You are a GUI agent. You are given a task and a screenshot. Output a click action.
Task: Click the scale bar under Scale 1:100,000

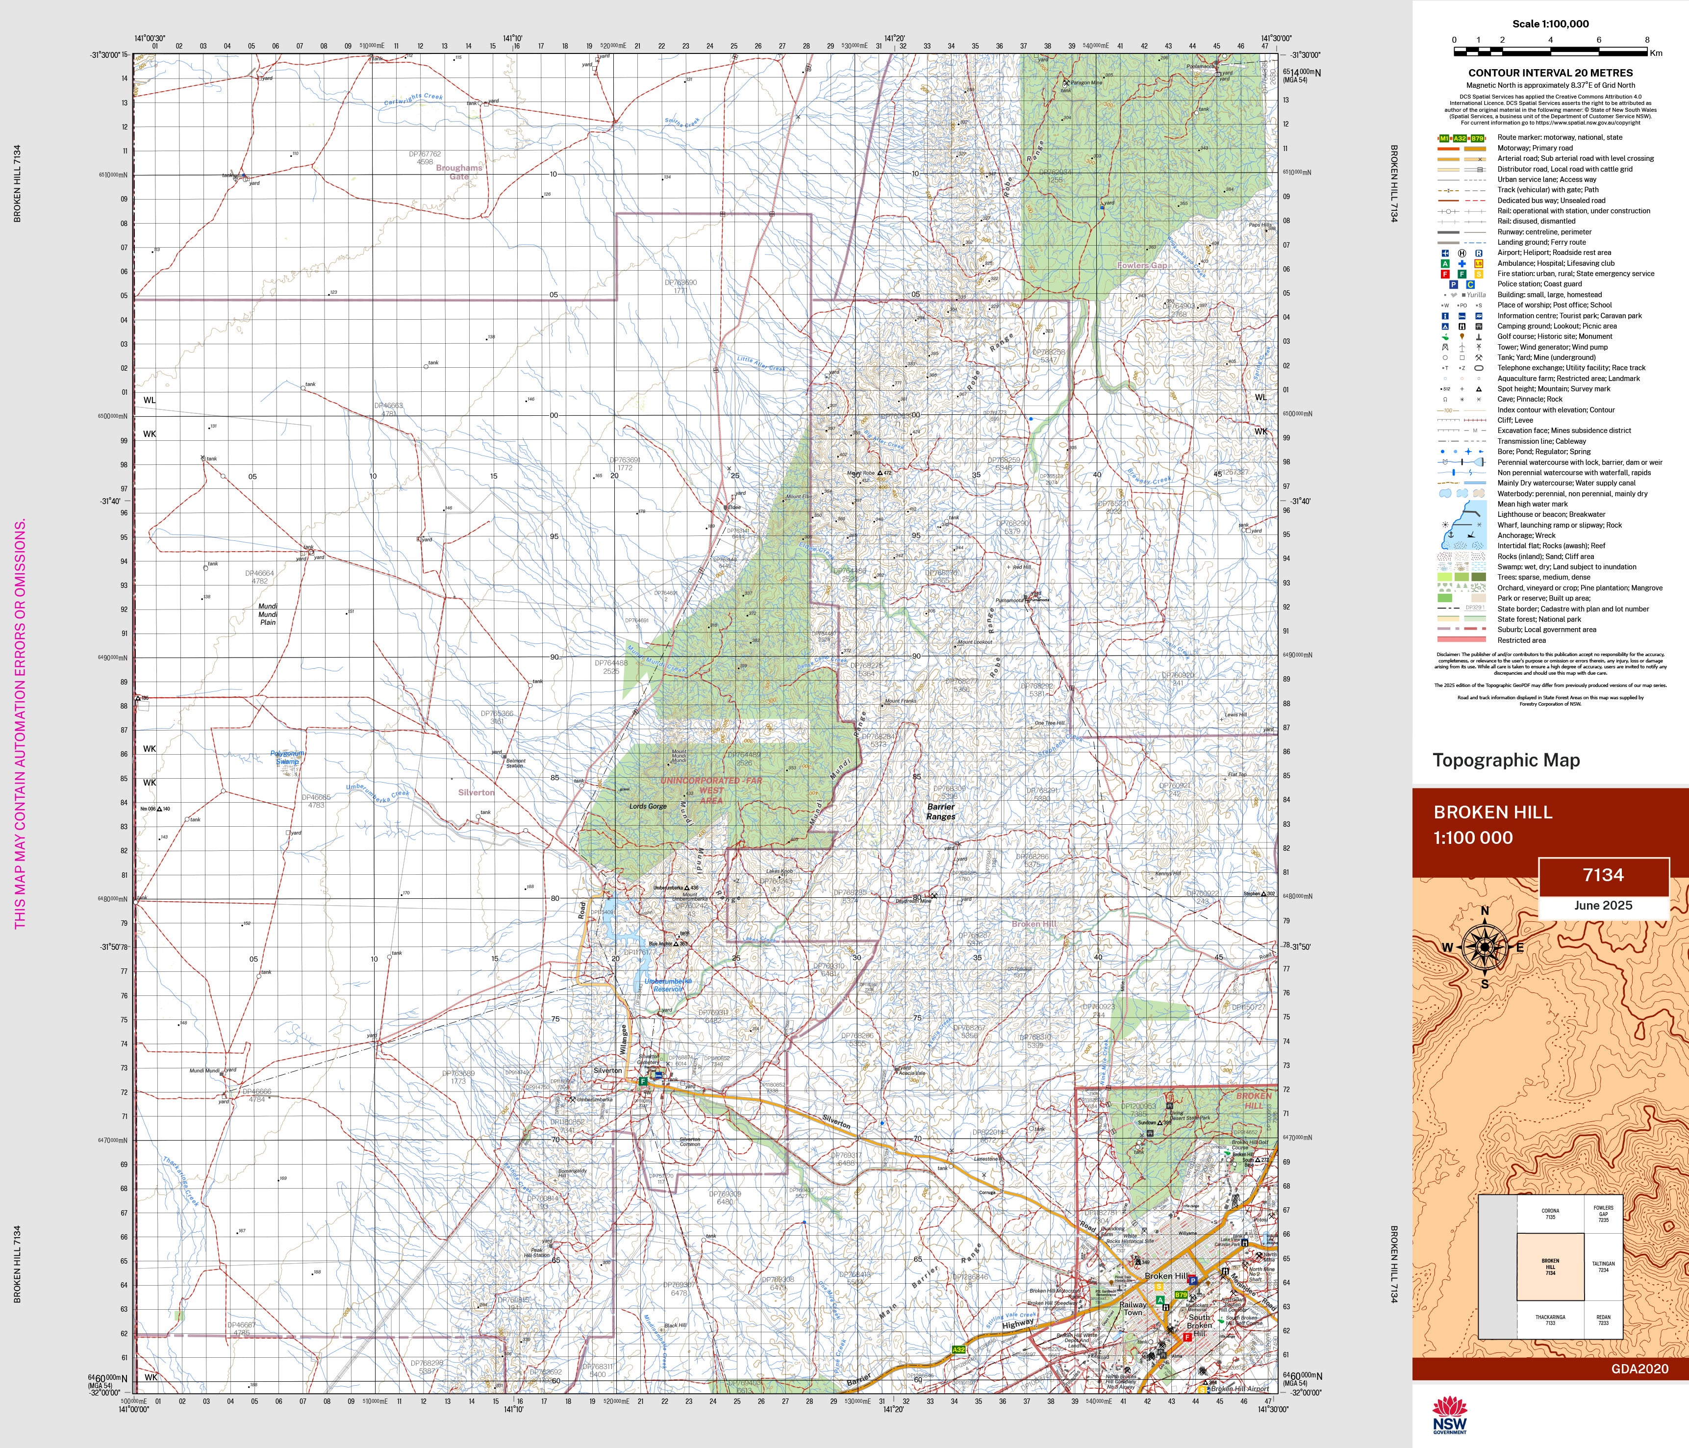click(1550, 51)
